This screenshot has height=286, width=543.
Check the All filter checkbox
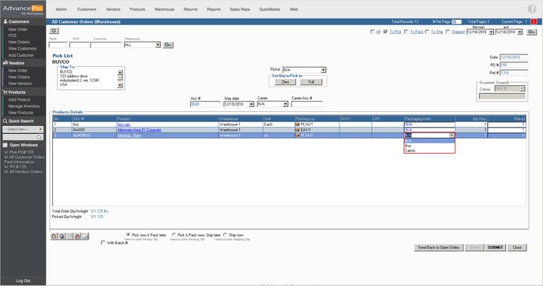point(373,32)
